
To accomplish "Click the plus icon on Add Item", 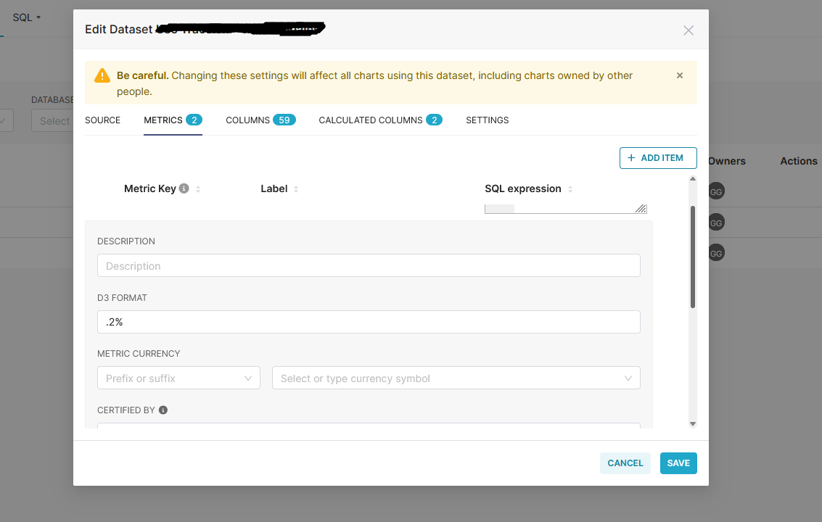I will tap(632, 157).
